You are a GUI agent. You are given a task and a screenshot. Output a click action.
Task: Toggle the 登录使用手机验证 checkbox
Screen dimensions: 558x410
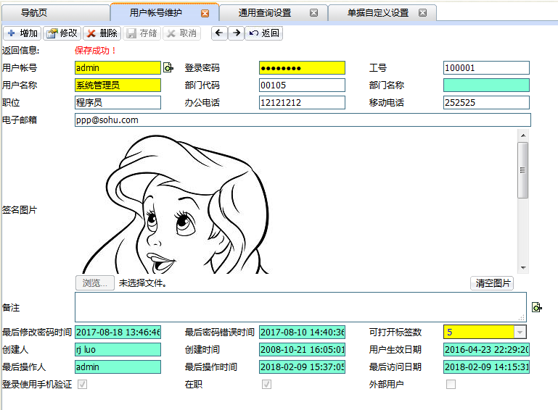click(x=82, y=384)
